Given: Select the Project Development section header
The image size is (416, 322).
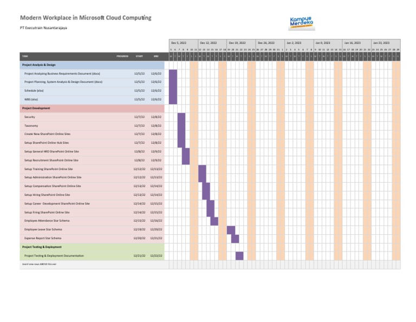Looking at the screenshot, I should (36, 108).
